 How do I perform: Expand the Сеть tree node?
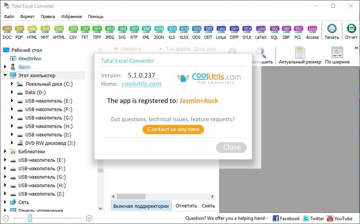point(5,202)
